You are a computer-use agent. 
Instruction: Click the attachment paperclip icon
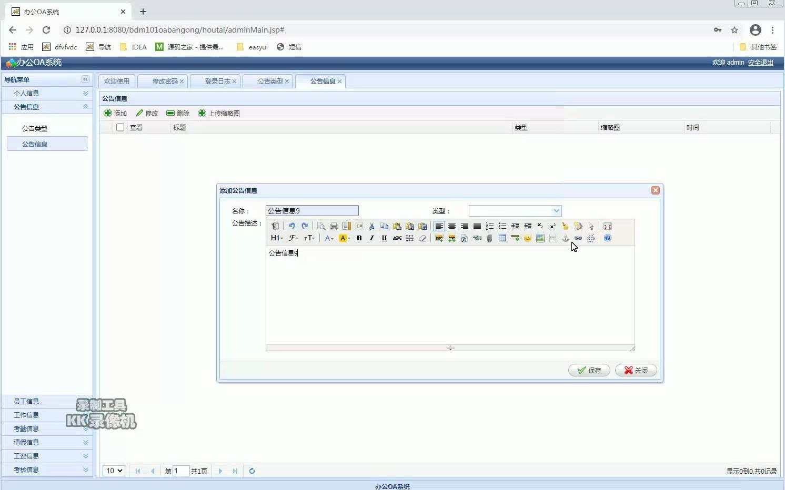pyautogui.click(x=489, y=238)
